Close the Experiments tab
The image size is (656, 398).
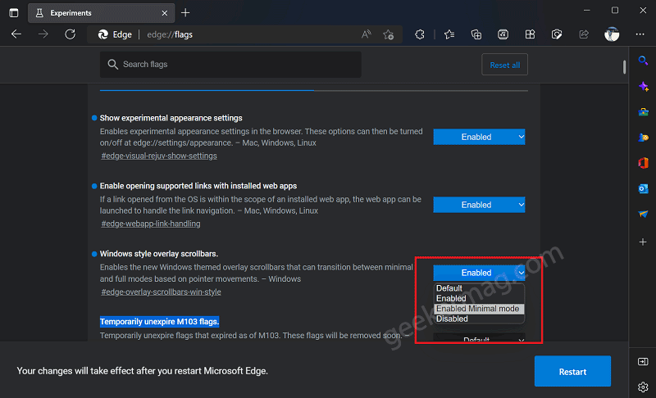(165, 13)
